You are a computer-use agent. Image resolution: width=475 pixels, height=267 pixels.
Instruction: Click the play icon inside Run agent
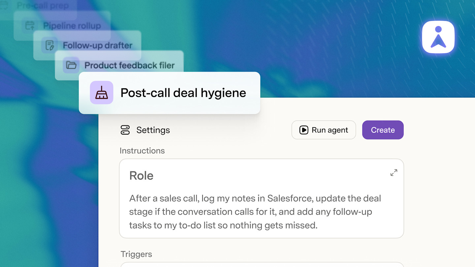pos(304,130)
